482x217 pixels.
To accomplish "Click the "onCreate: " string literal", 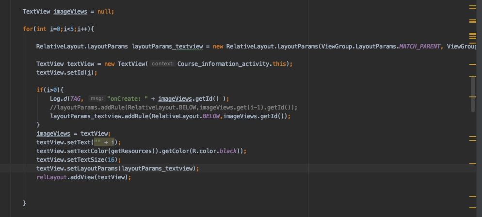I will pos(127,98).
